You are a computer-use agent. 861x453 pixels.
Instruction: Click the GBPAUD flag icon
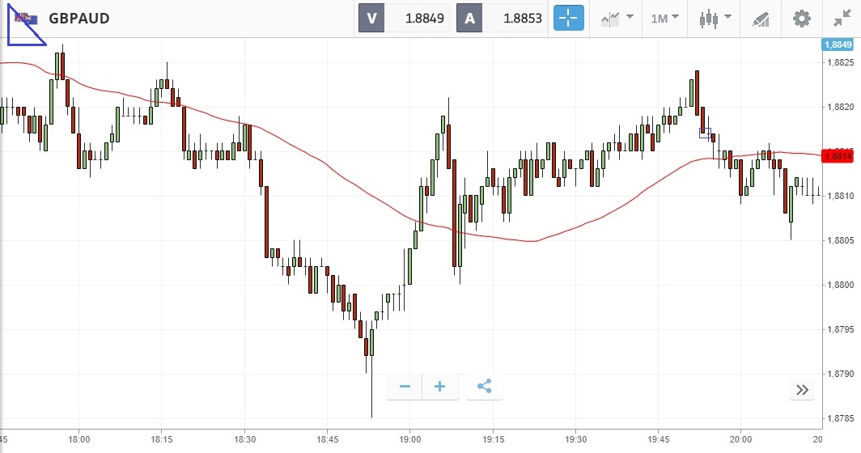pyautogui.click(x=27, y=18)
